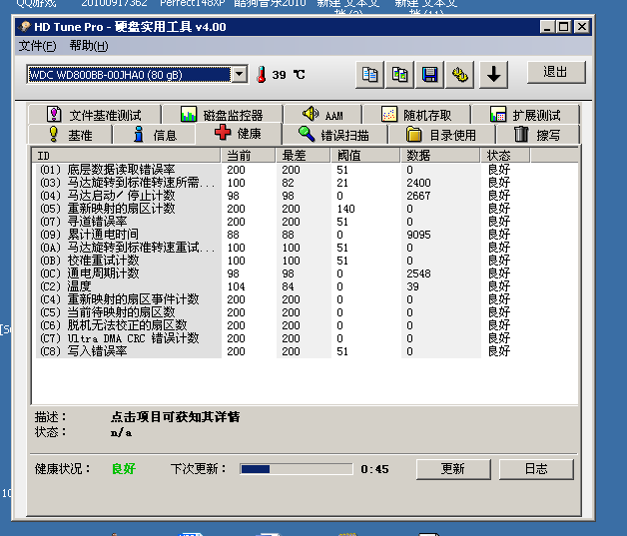Switch to the 基准 tab
Image resolution: width=627 pixels, height=536 pixels.
[70, 135]
